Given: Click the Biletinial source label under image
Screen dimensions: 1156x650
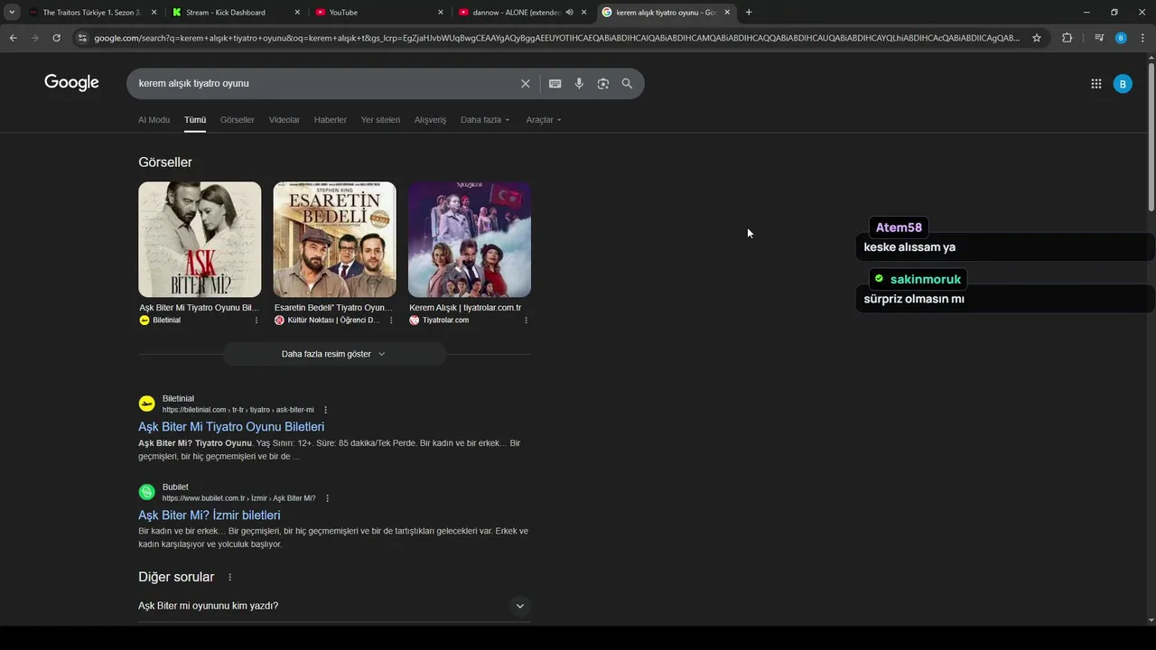Looking at the screenshot, I should pos(166,320).
